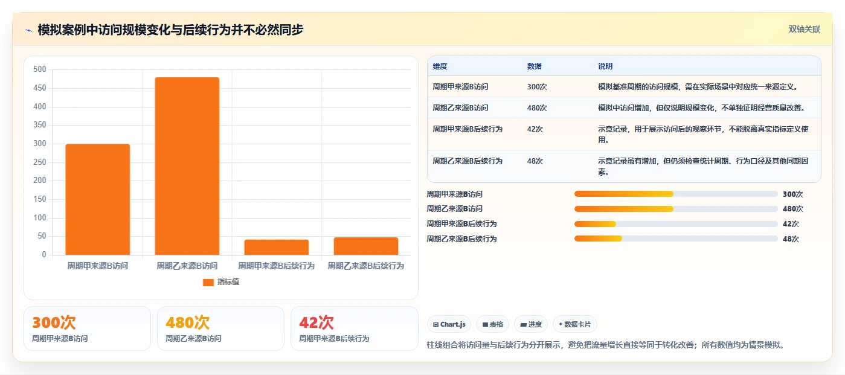This screenshot has width=845, height=375.
Task: Click the 数据 column header
Action: (534, 66)
